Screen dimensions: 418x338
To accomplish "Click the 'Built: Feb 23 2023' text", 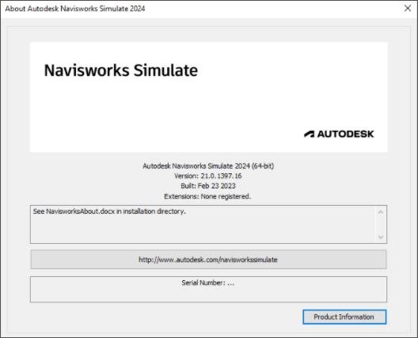I will pos(208,186).
